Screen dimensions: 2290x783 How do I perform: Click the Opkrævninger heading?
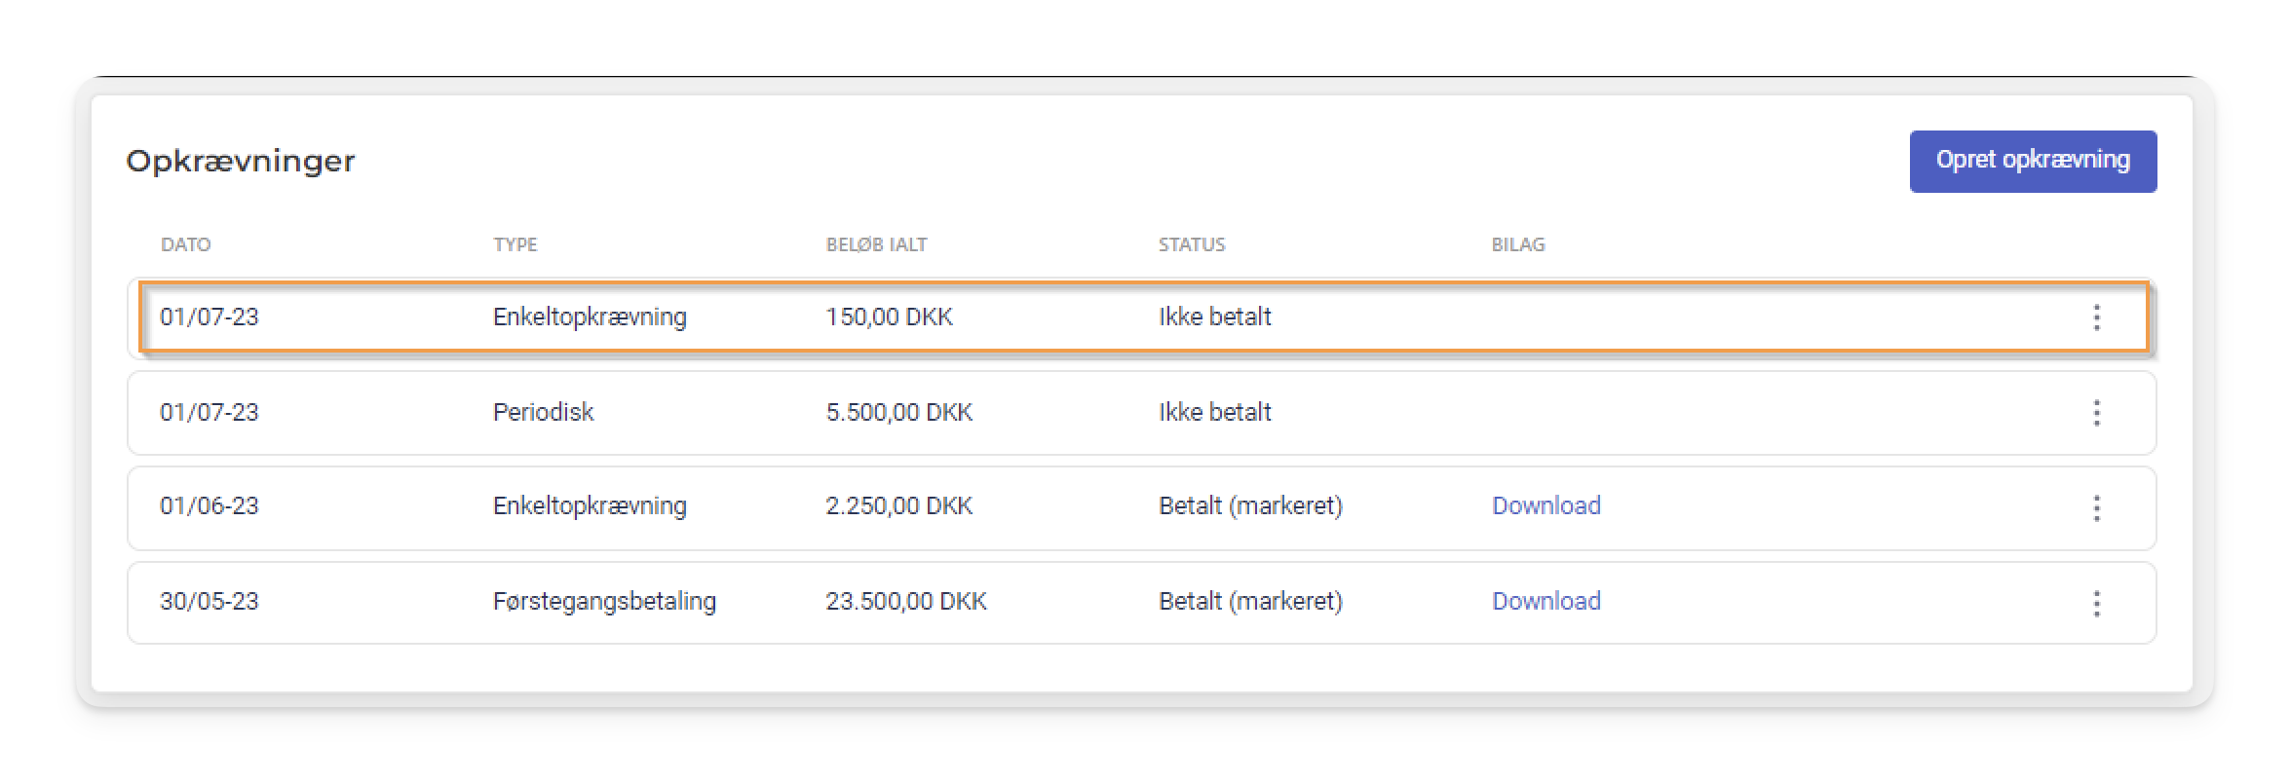241,161
